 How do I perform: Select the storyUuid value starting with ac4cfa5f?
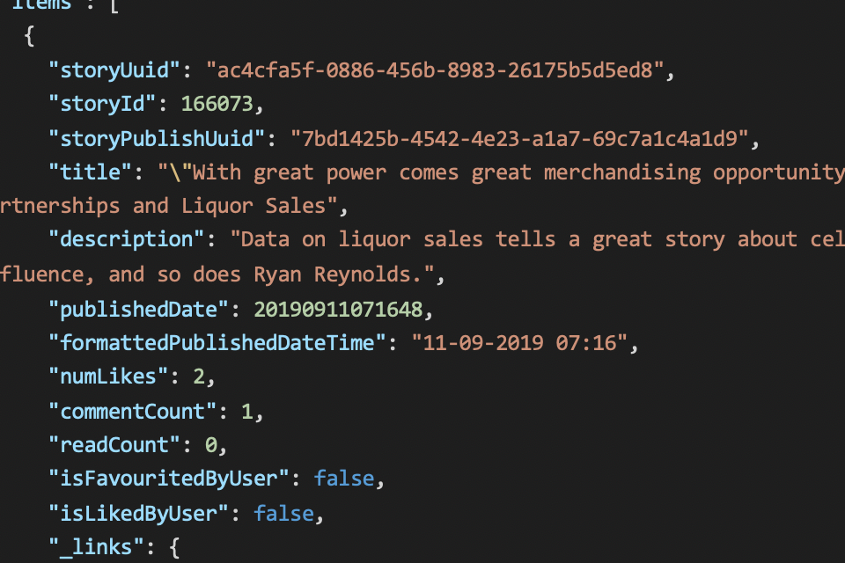point(436,70)
